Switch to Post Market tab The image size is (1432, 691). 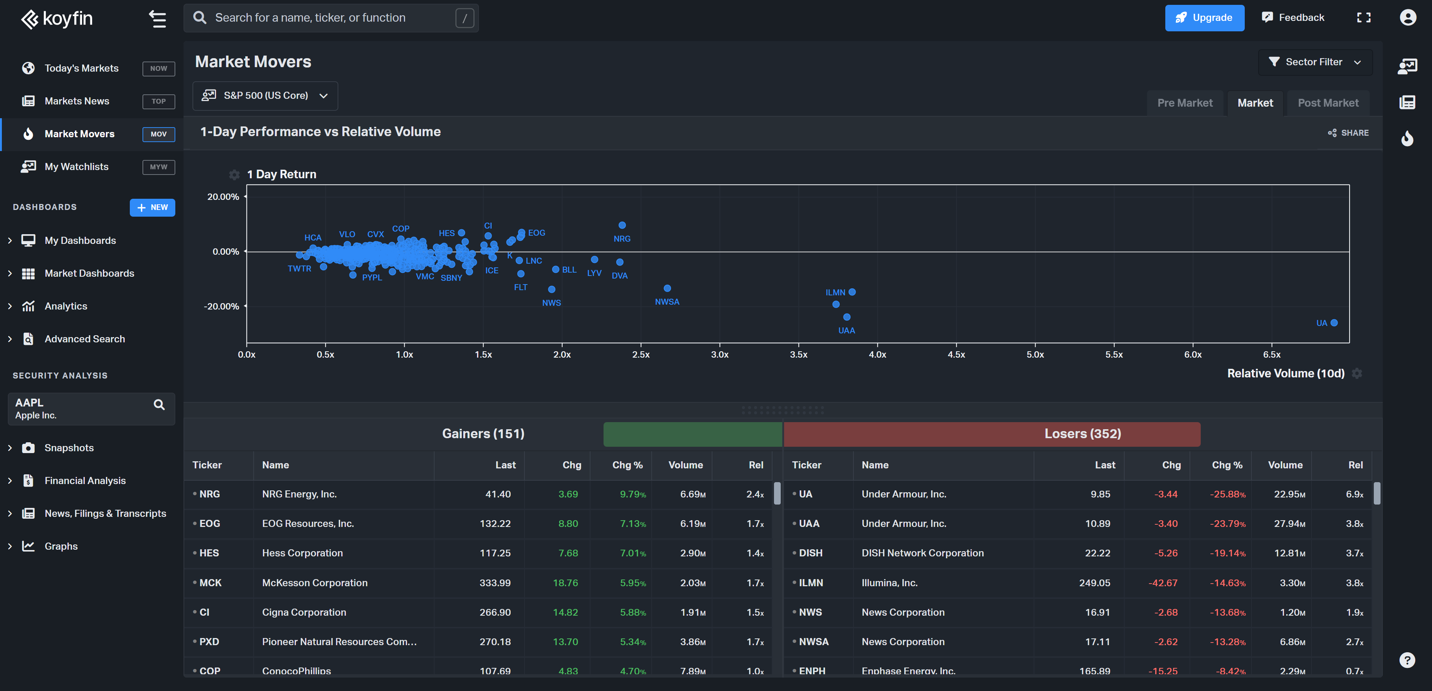pos(1328,103)
